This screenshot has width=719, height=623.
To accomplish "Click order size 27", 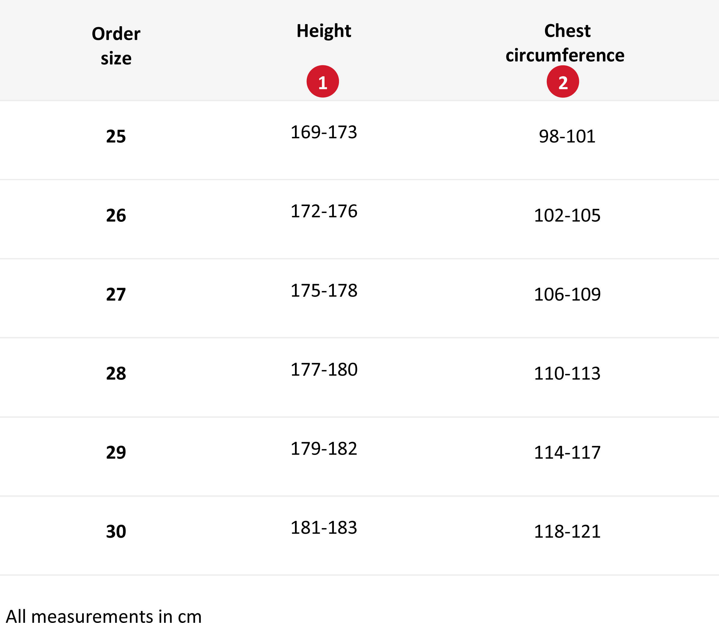I will (x=116, y=294).
